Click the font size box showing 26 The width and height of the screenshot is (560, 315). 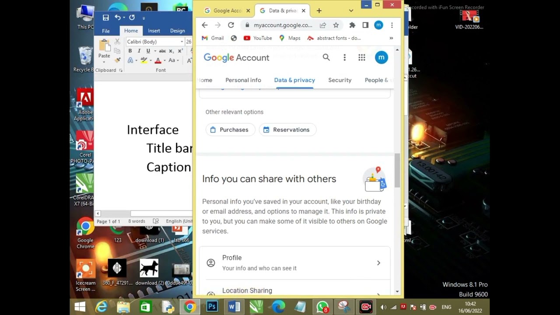tap(189, 42)
